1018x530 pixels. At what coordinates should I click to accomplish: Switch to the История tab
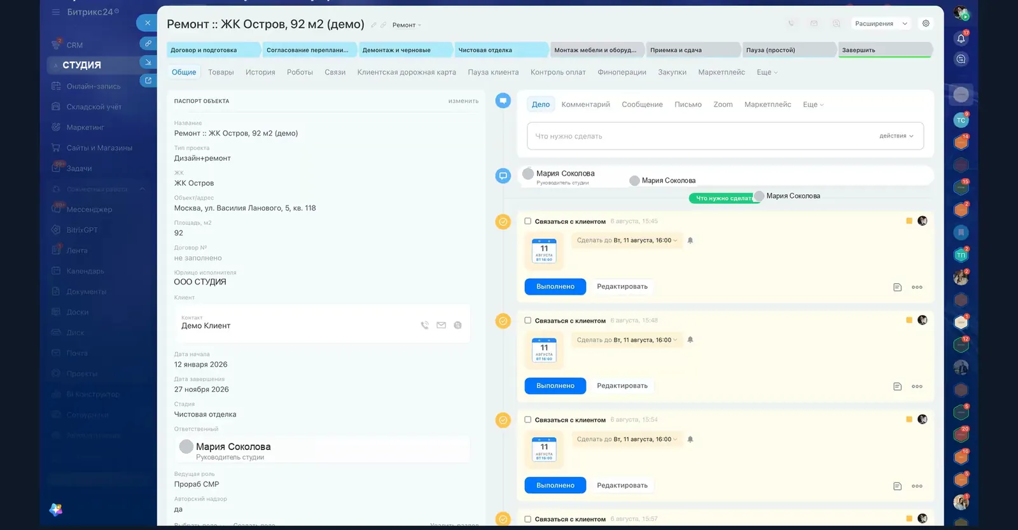pos(260,73)
